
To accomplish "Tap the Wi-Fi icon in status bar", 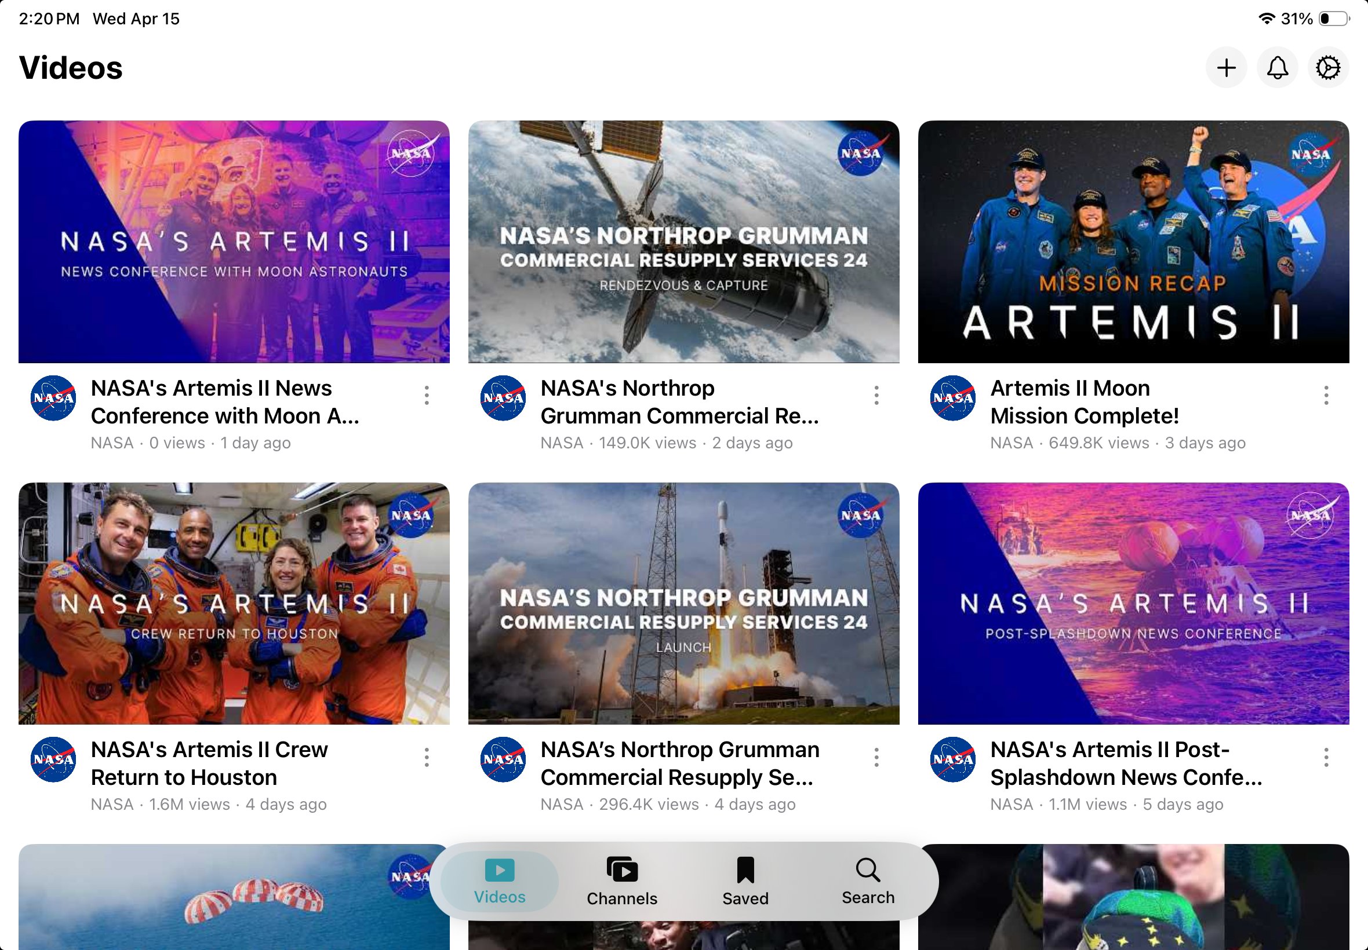I will pos(1267,19).
